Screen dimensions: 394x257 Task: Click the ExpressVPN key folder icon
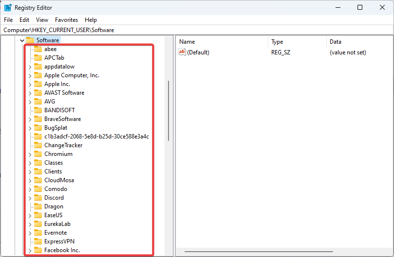[38, 241]
